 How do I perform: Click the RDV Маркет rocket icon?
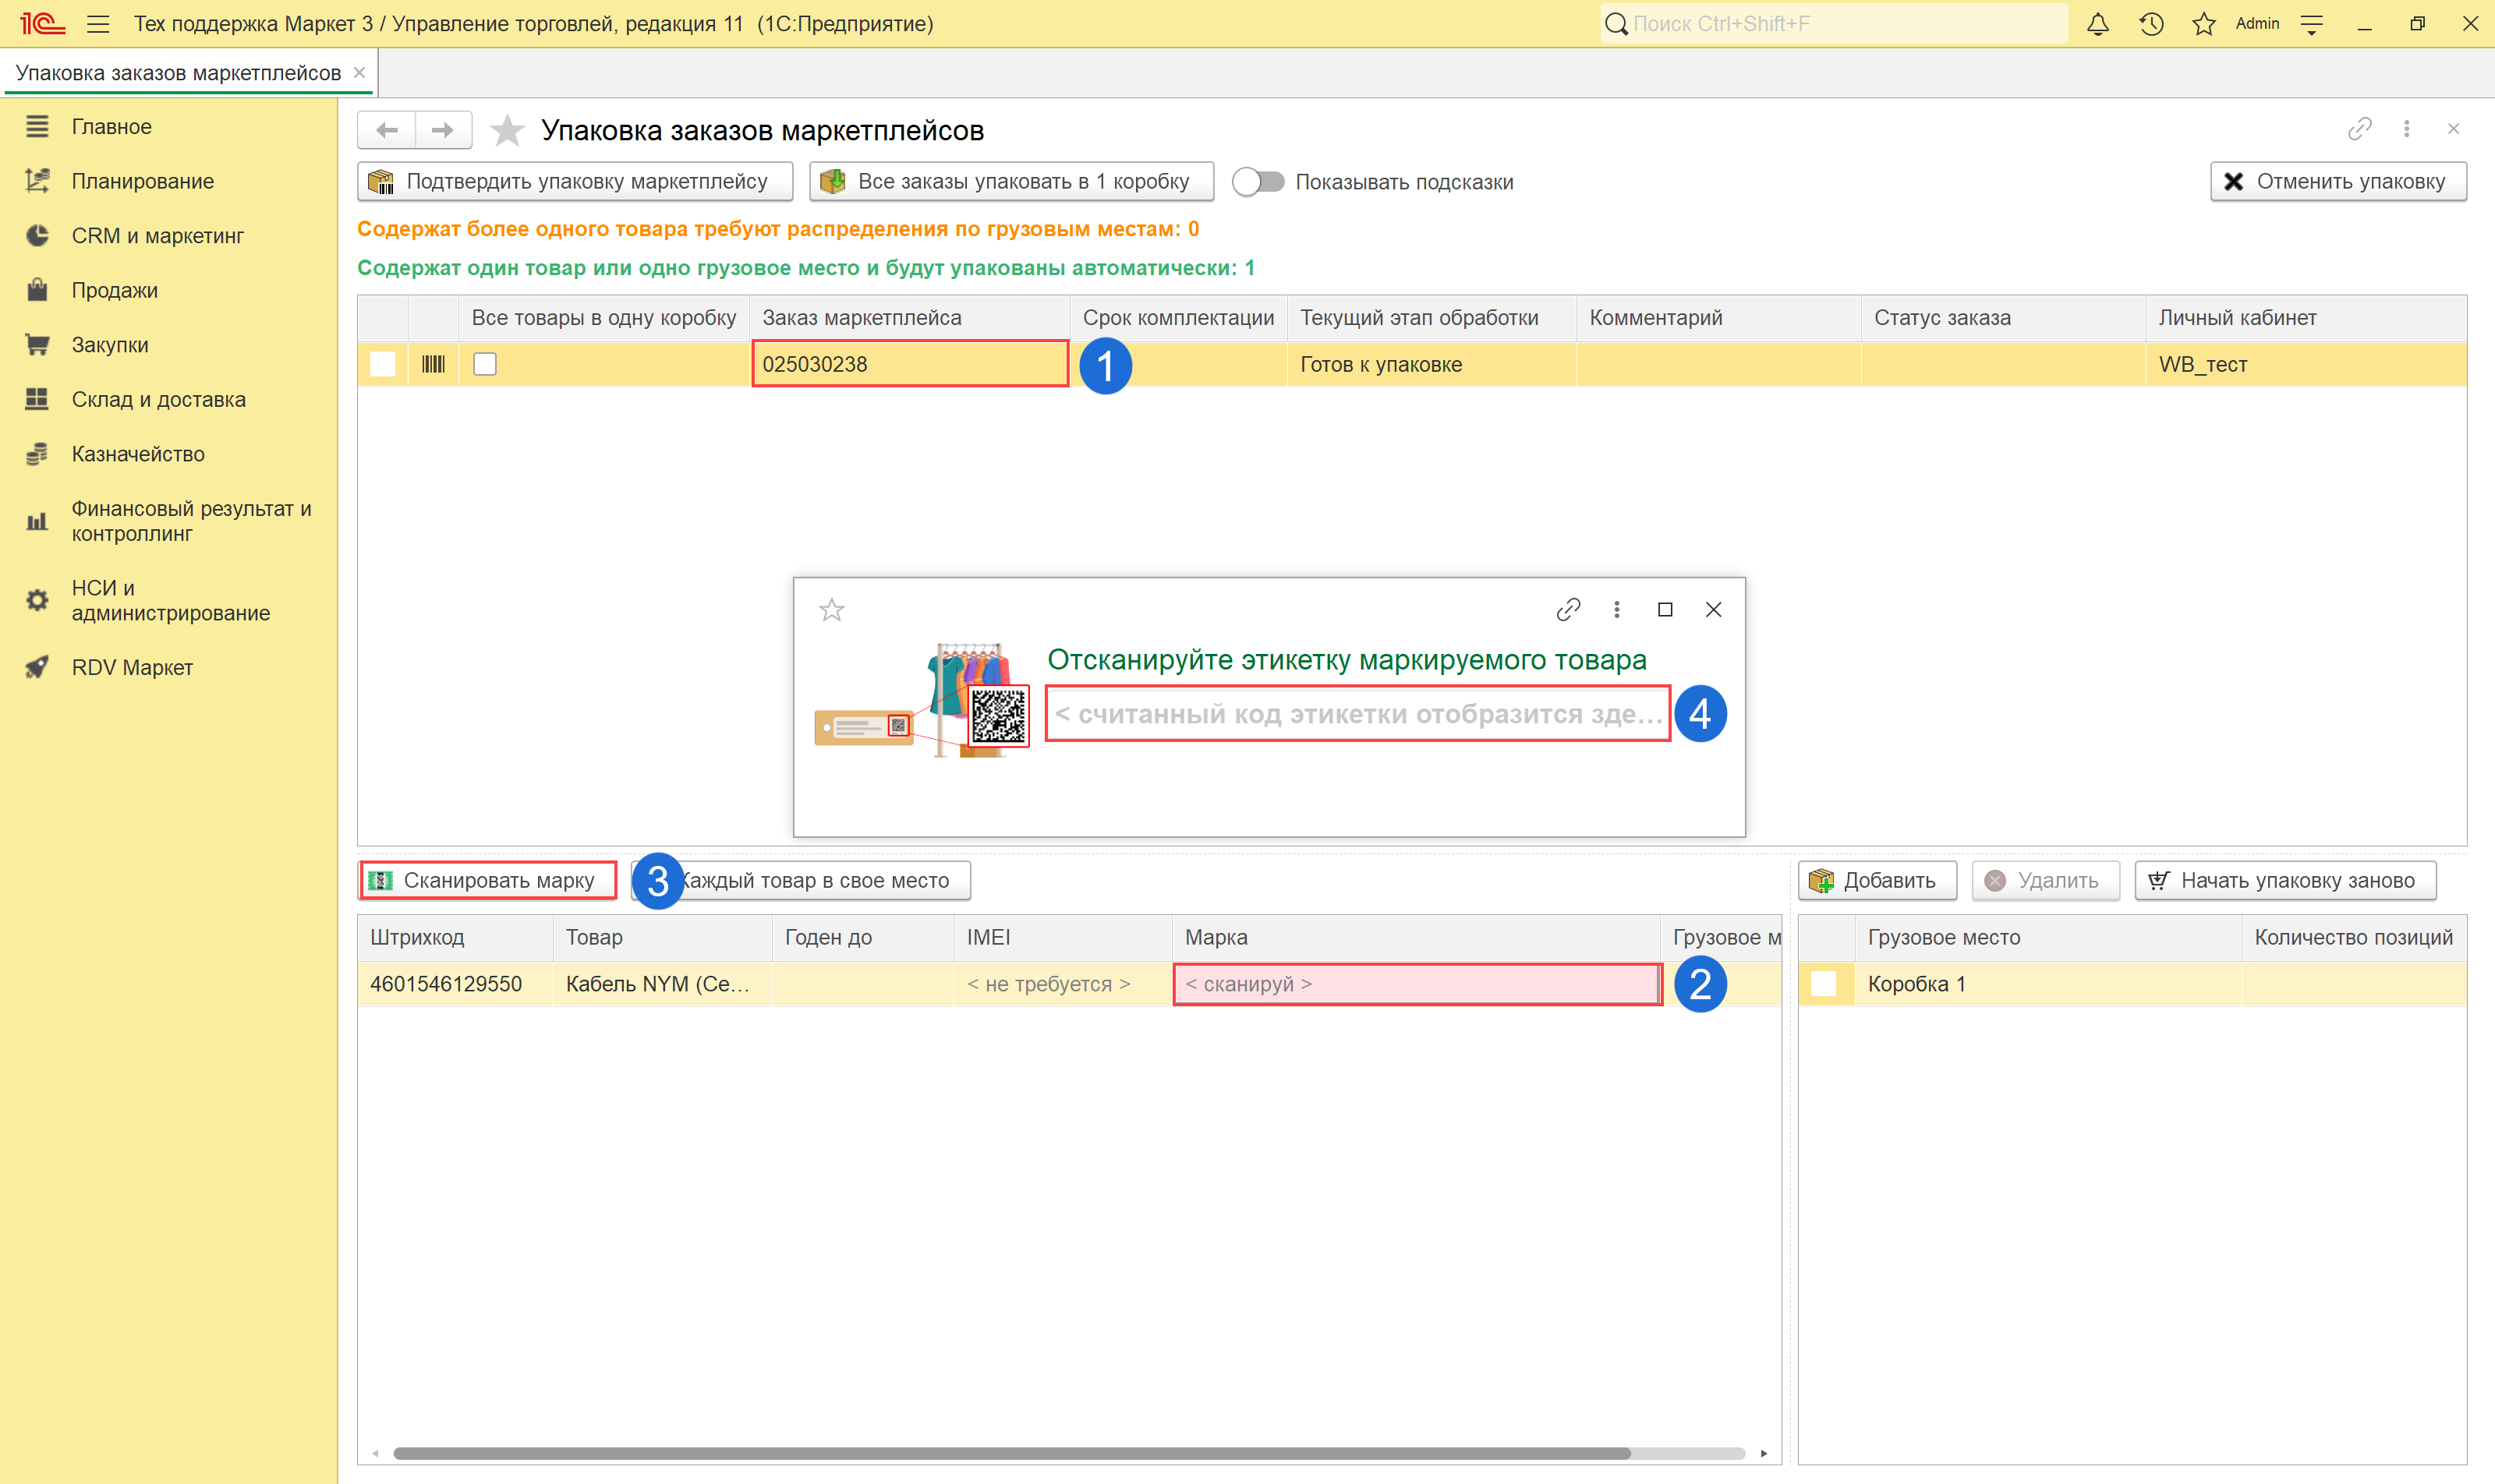37,667
